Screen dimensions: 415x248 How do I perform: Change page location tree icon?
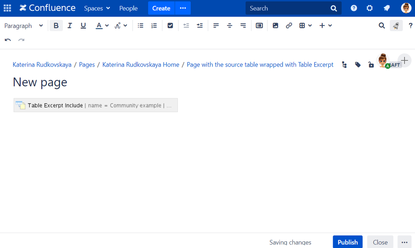(x=344, y=65)
